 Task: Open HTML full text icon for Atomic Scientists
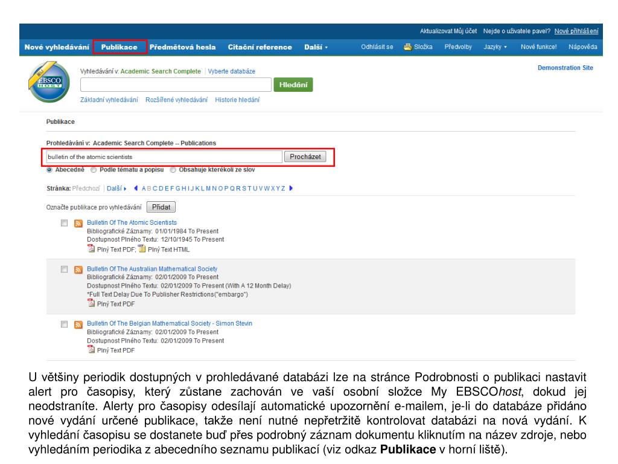pos(142,249)
